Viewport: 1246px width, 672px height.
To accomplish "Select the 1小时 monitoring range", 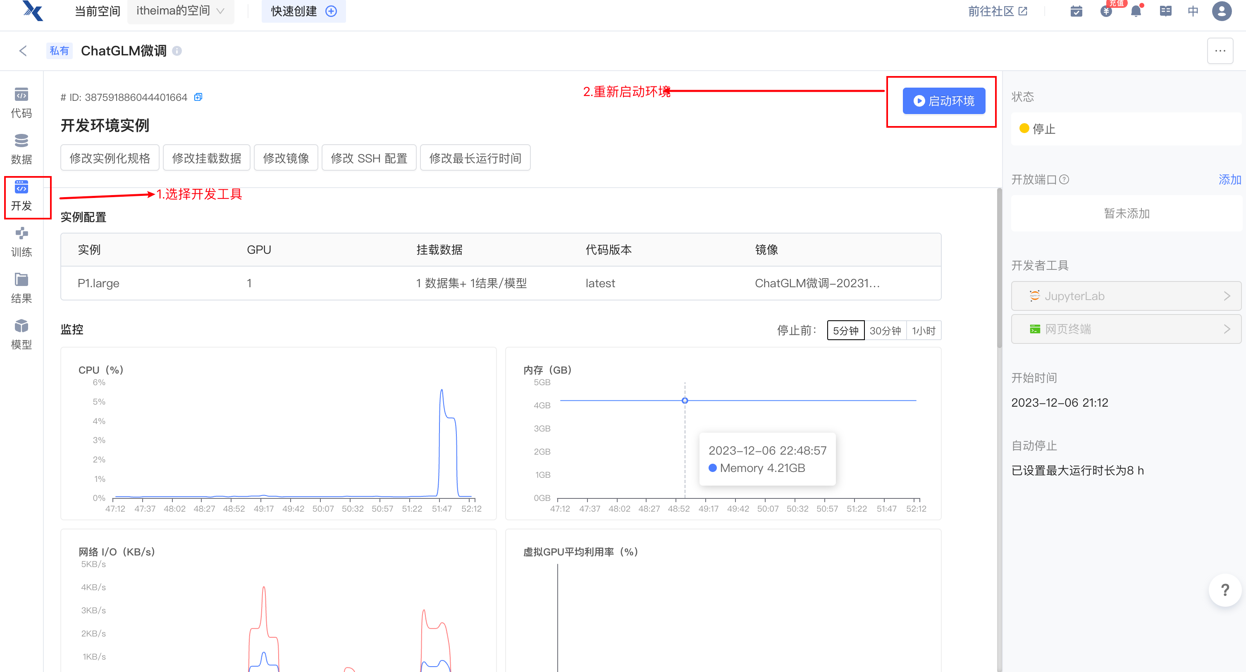I will coord(924,331).
